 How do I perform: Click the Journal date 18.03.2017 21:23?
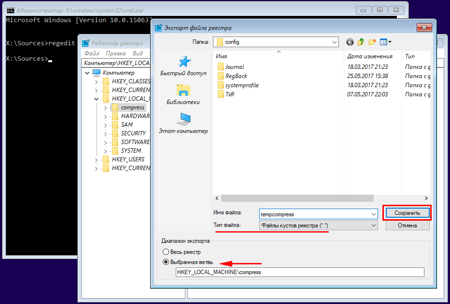pyautogui.click(x=367, y=66)
